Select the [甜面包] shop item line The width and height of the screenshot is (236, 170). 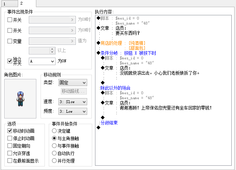pos(137,48)
